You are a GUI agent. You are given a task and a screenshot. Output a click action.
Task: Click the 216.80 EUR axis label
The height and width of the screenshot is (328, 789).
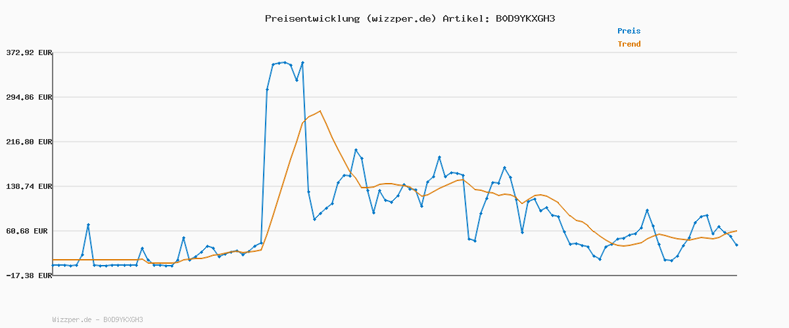[x=28, y=142]
